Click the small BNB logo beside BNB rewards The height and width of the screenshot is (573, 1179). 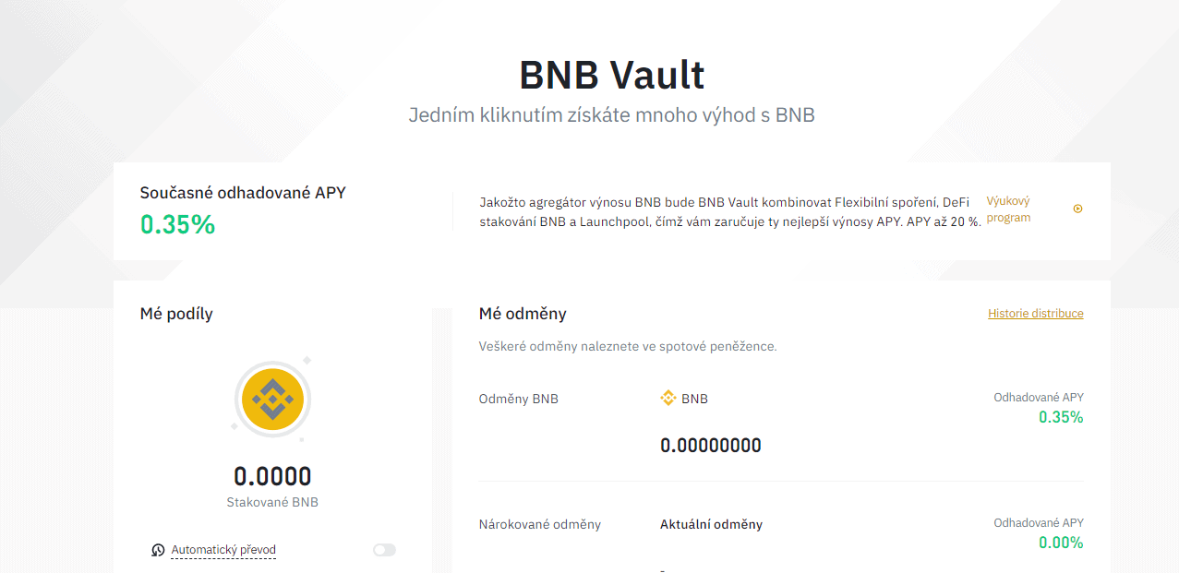668,399
